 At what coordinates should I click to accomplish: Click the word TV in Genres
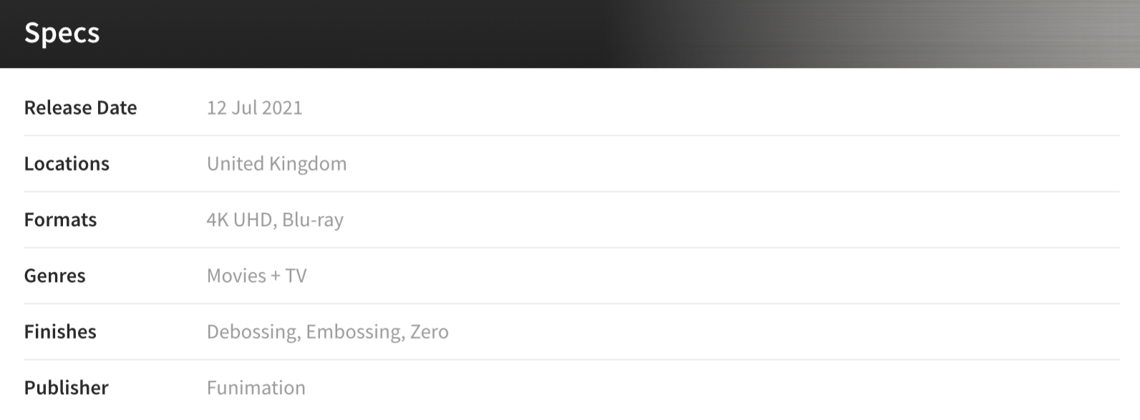tap(296, 275)
